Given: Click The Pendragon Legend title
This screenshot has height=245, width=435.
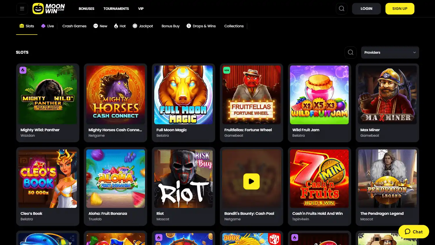Looking at the screenshot, I should point(382,213).
